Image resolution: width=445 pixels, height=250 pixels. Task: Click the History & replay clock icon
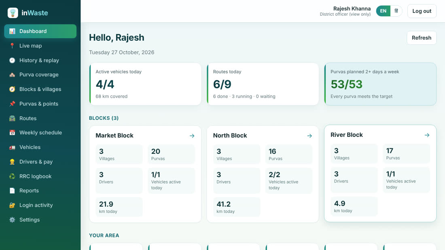coord(12,60)
